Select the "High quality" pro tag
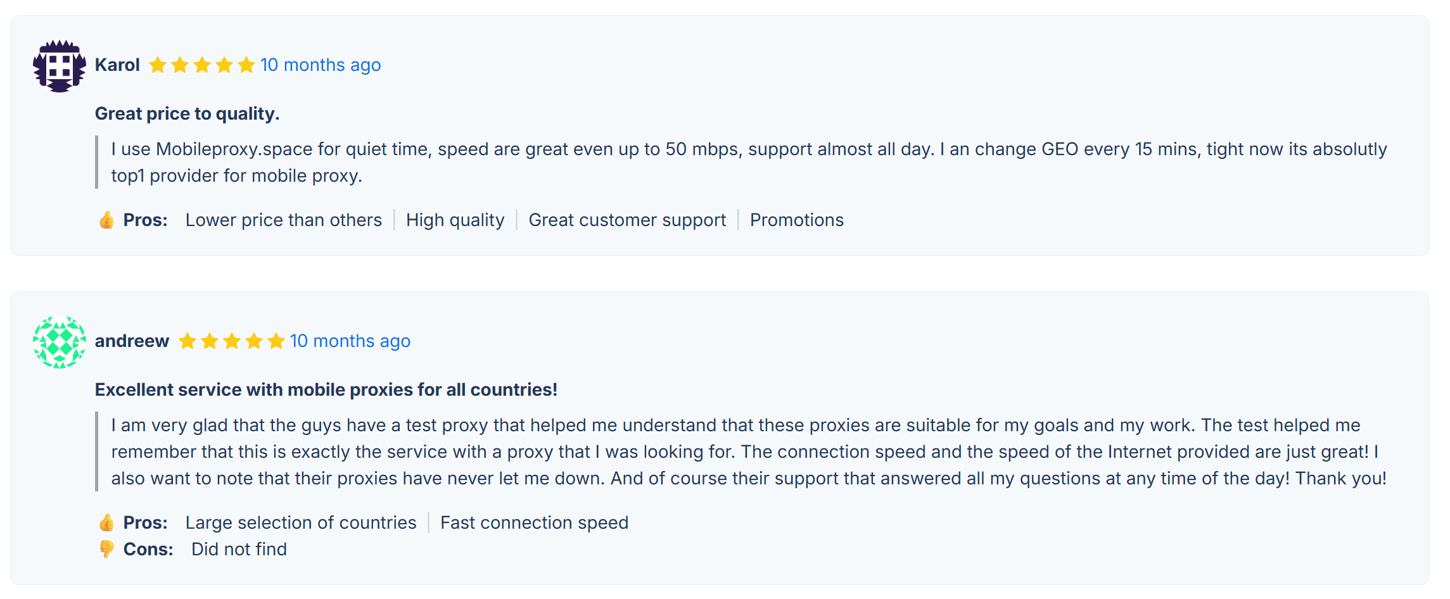This screenshot has height=599, width=1450. tap(455, 220)
